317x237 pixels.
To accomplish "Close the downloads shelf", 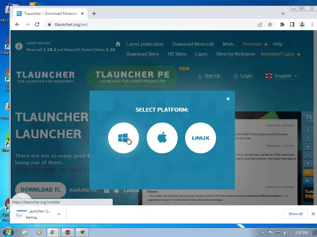I will pyautogui.click(x=313, y=214).
